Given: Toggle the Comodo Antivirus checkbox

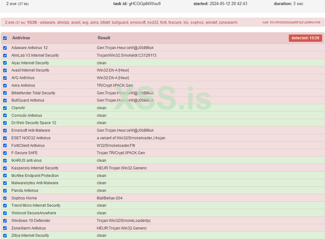Looking at the screenshot, I should 5,116.
